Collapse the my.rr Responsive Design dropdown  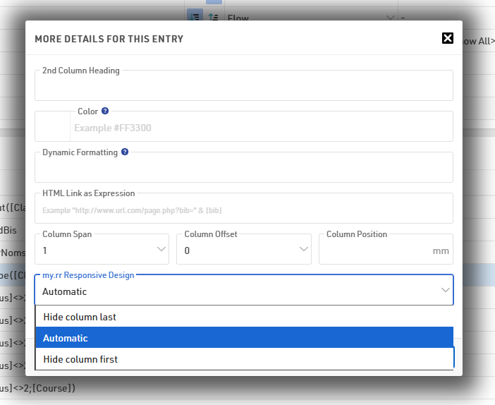pos(445,291)
